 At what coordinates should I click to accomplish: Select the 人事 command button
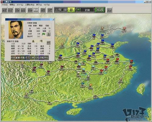point(32,58)
